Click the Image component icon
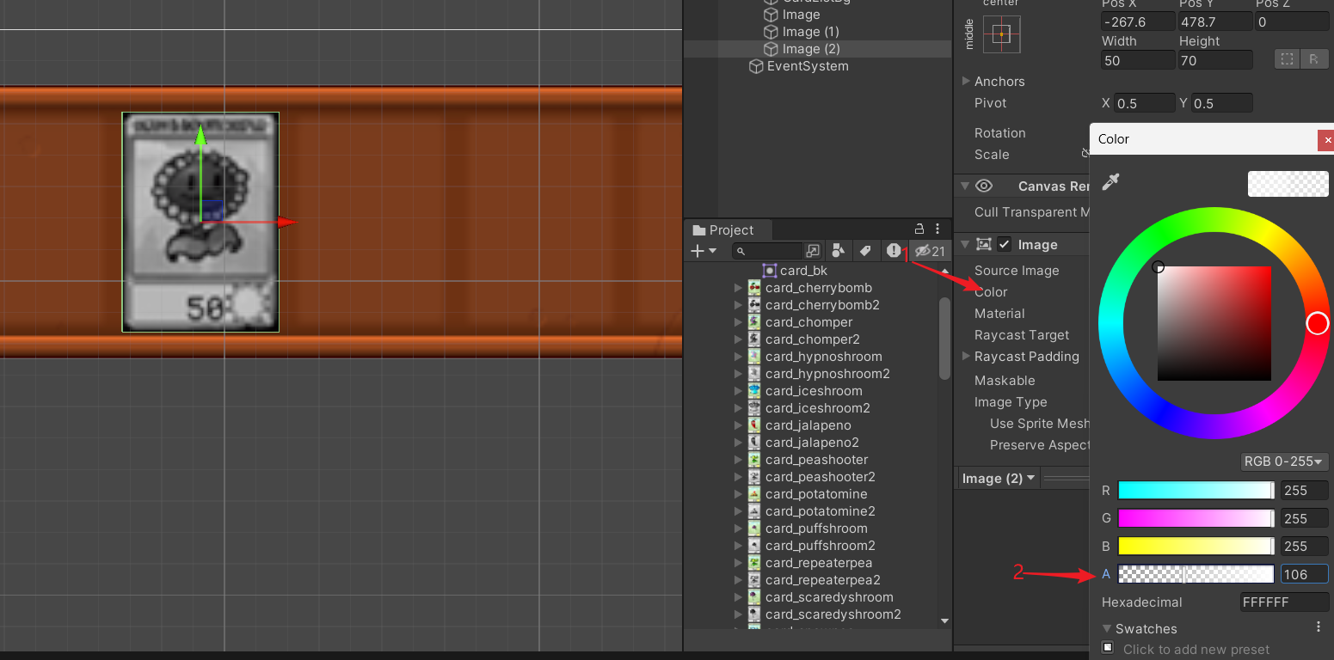The image size is (1334, 660). click(984, 245)
